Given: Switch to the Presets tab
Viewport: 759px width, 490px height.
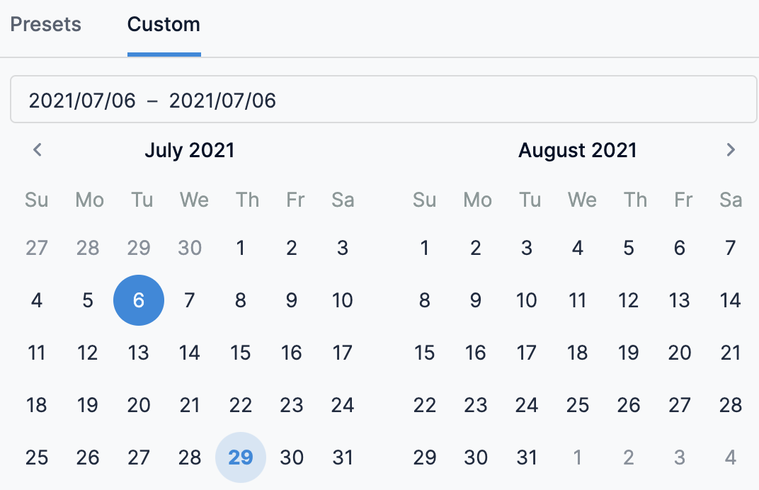Looking at the screenshot, I should (x=46, y=25).
